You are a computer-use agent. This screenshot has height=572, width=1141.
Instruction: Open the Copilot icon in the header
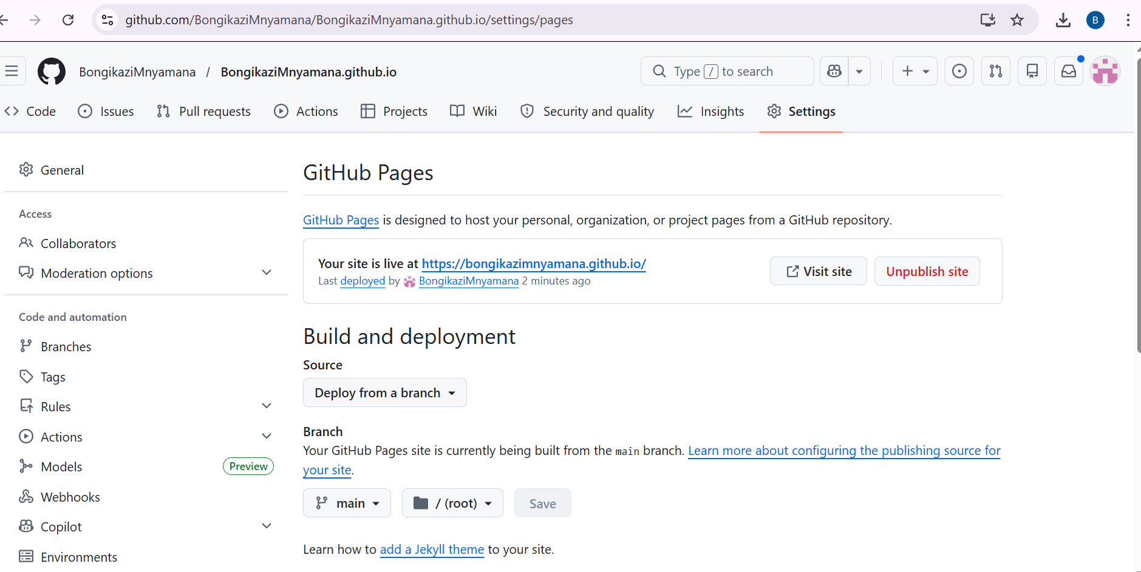pos(834,71)
